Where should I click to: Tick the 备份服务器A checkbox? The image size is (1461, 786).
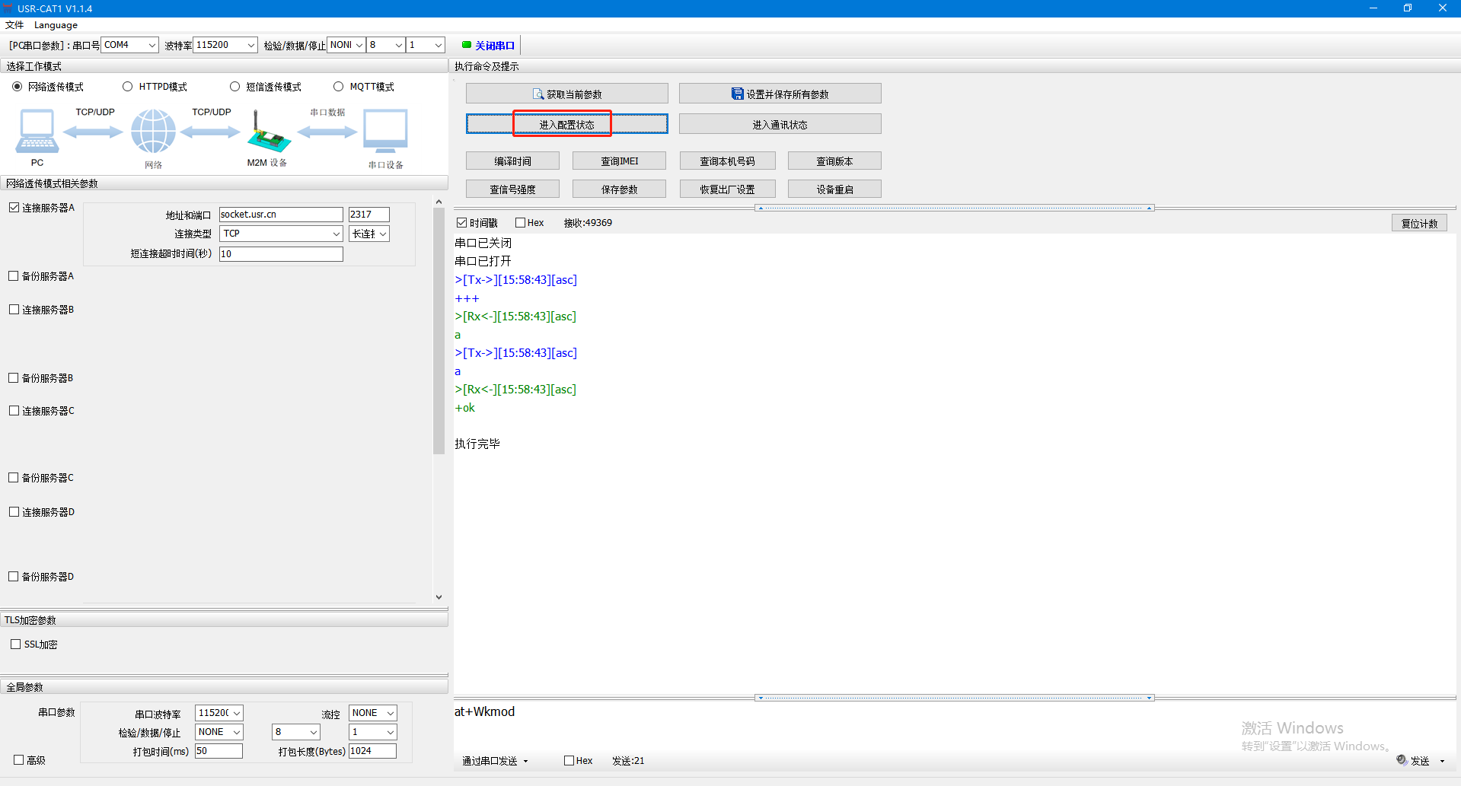click(14, 276)
